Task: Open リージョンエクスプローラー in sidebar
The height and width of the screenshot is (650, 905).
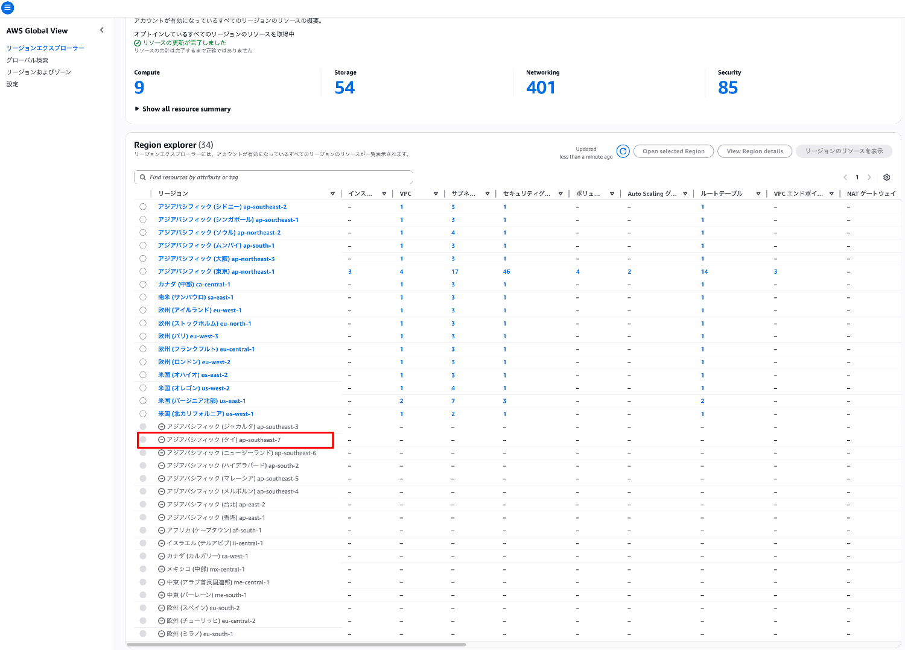Action: click(45, 48)
